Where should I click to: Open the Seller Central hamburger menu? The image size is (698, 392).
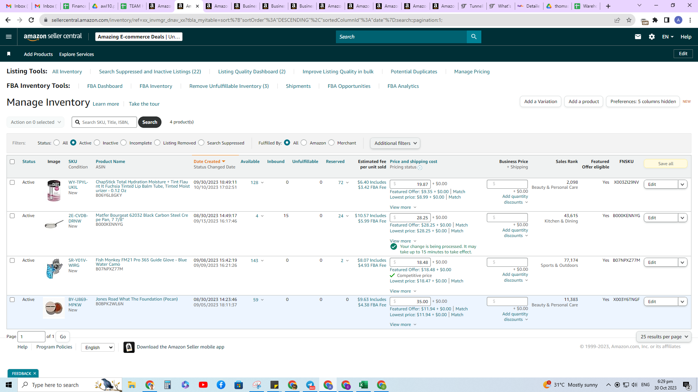[9, 37]
